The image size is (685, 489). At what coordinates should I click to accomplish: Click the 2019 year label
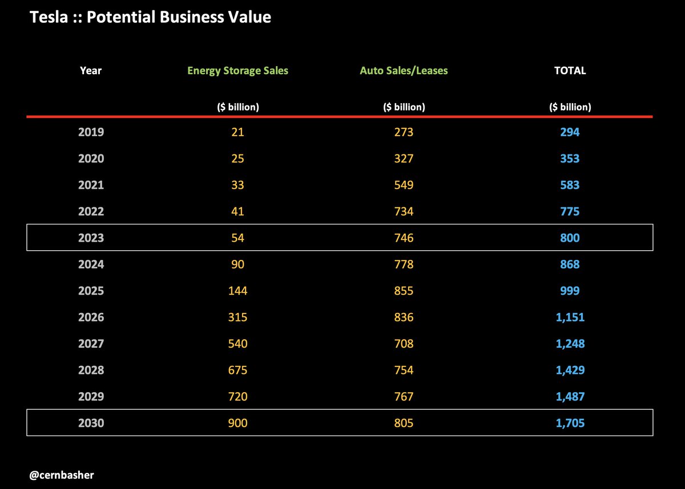pos(91,132)
